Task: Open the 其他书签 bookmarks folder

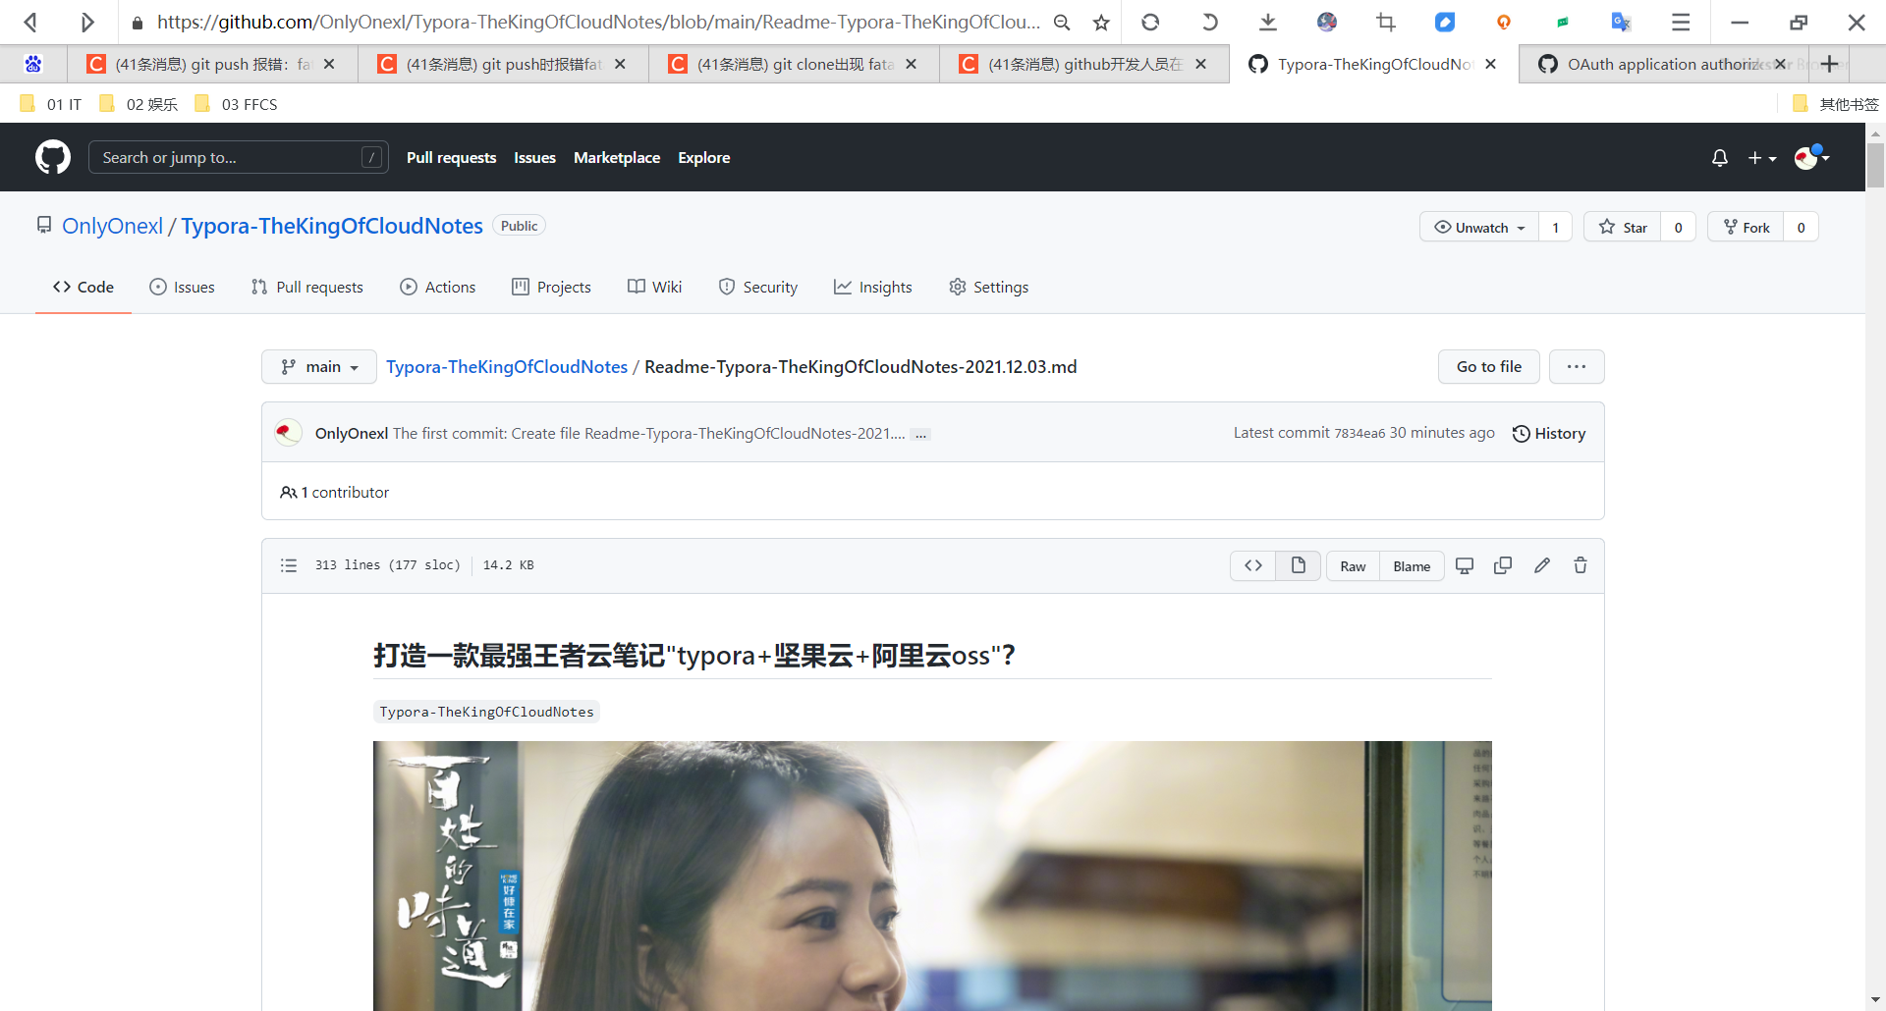Action: pos(1835,104)
